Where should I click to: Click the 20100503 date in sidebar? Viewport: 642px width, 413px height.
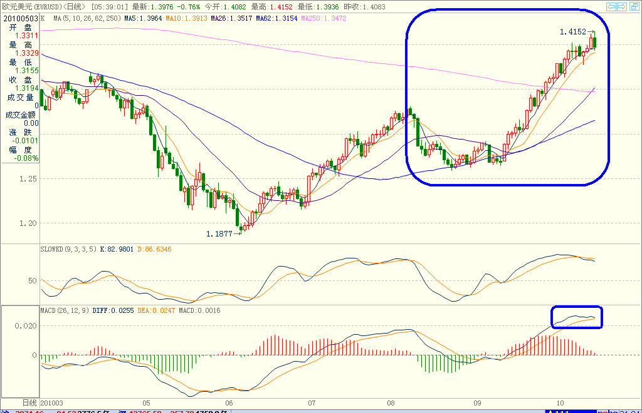[x=21, y=18]
